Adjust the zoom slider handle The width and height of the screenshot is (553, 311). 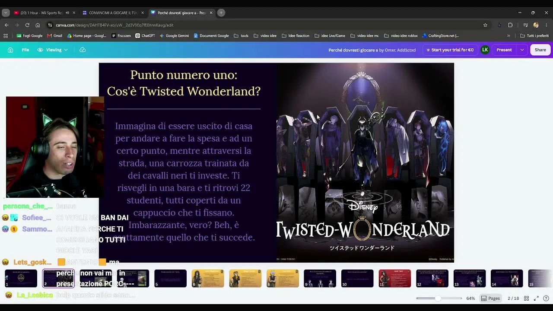click(x=438, y=298)
